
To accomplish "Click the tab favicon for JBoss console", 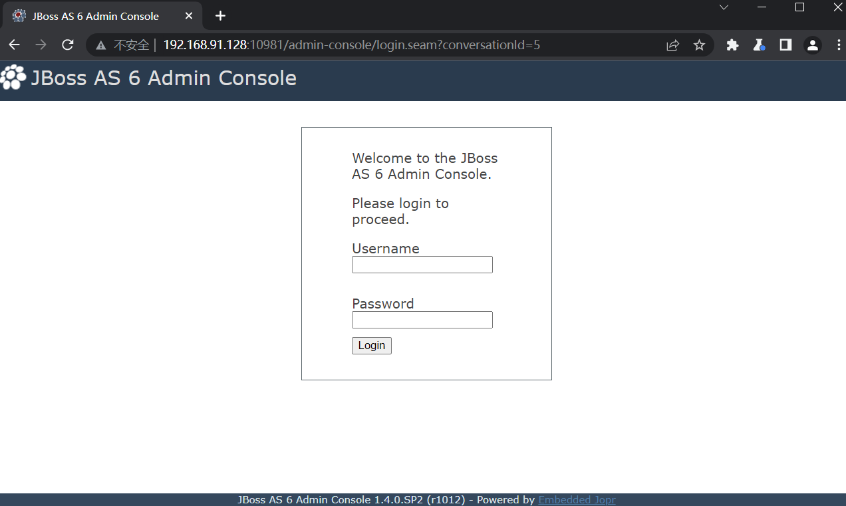I will 19,16.
